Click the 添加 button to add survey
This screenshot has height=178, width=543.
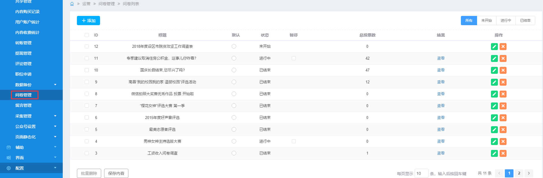(x=88, y=21)
